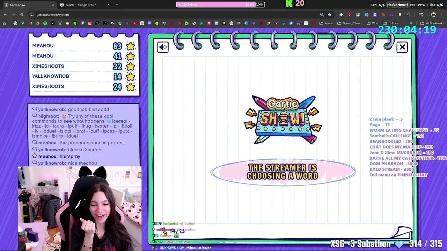Screen dimensions: 447x251
Task: Mute the Gartic Show game sound
Action: (x=163, y=47)
